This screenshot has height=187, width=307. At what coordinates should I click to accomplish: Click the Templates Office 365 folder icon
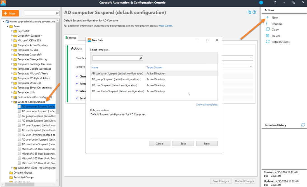pyautogui.click(x=15, y=83)
